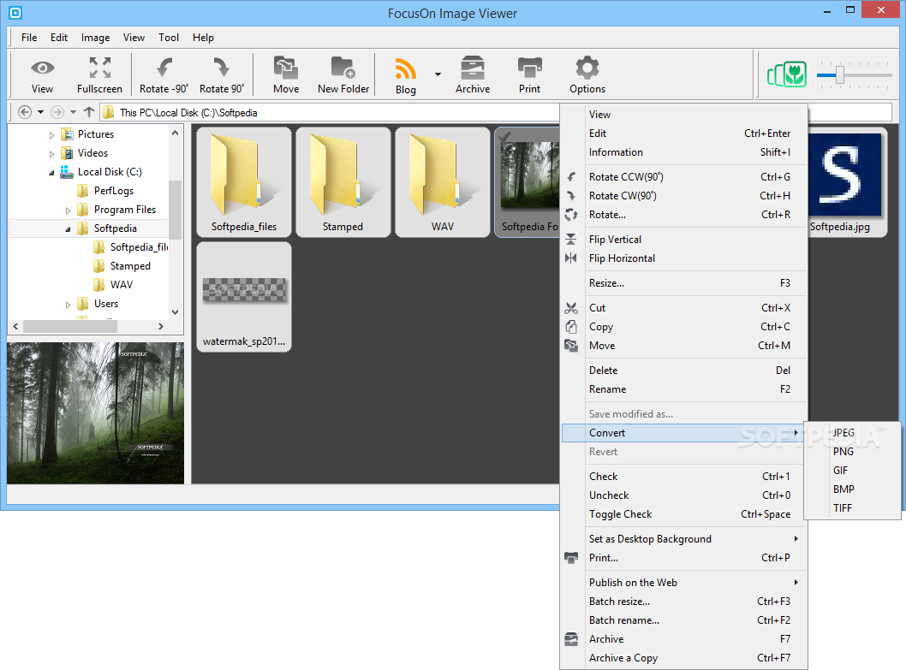Screen dimensions: 906x670
Task: Open the File menu
Action: pos(29,38)
